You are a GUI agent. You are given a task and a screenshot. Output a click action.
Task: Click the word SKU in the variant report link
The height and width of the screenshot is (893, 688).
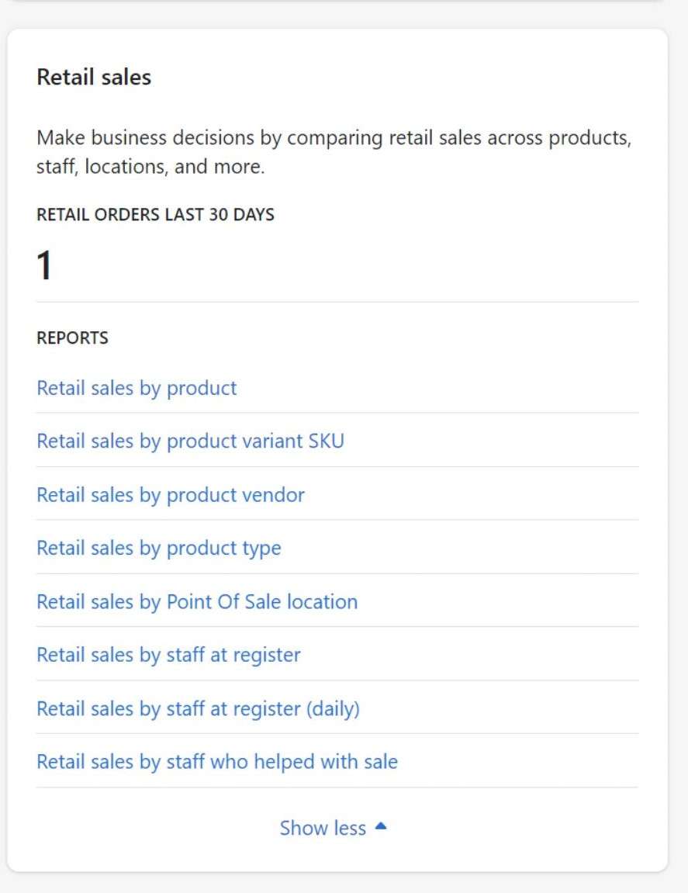click(x=327, y=441)
